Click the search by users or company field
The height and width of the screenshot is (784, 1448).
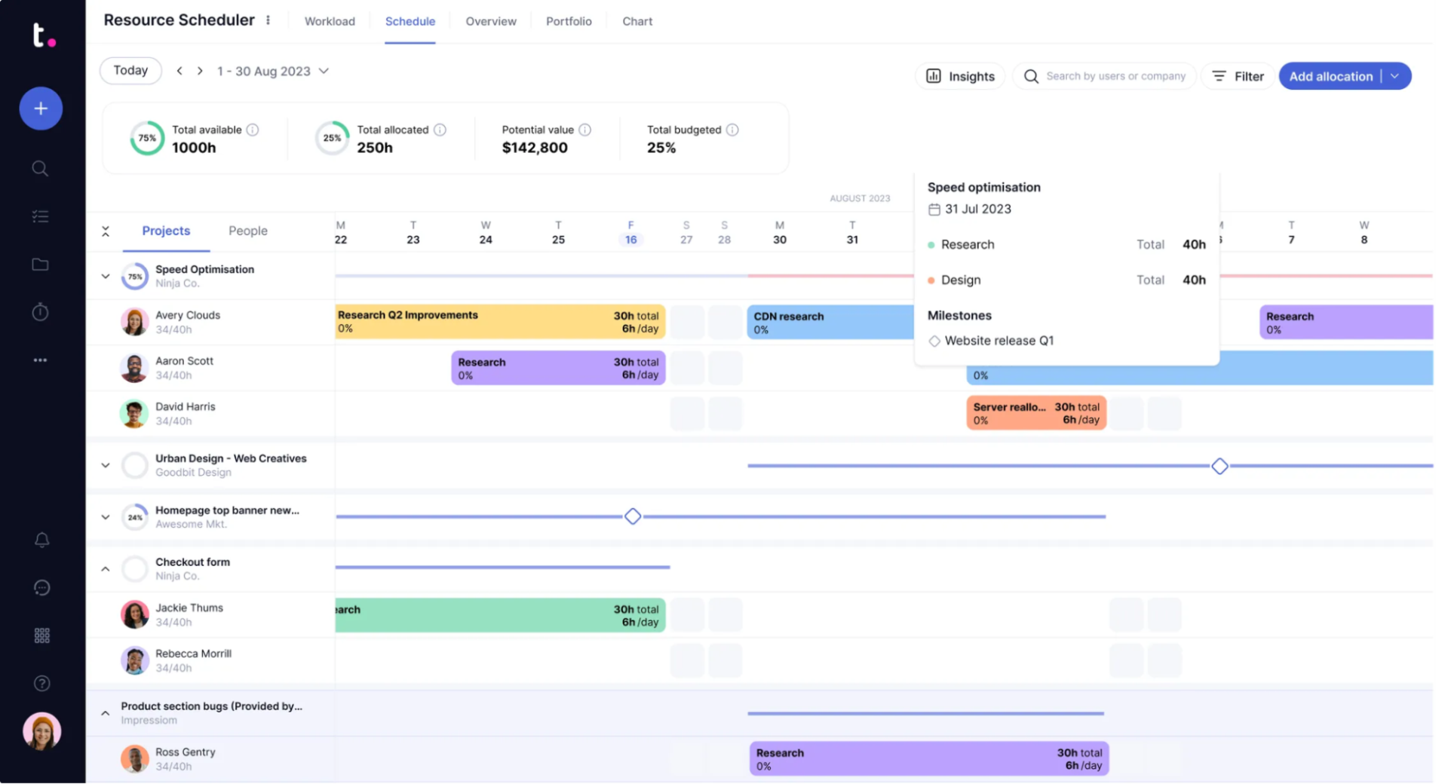pyautogui.click(x=1115, y=76)
